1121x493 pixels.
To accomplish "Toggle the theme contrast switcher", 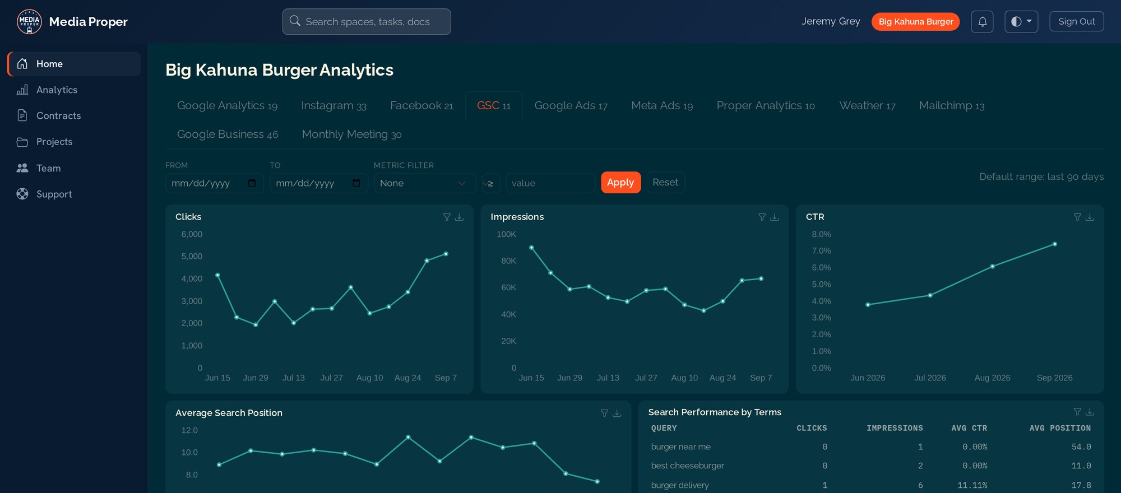I will [x=1021, y=22].
